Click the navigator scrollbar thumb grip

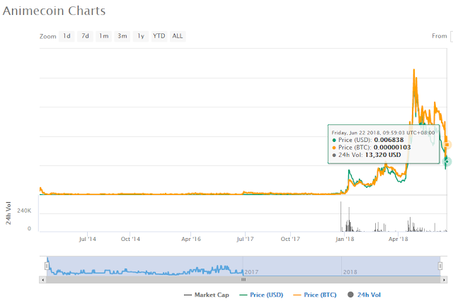click(243, 280)
